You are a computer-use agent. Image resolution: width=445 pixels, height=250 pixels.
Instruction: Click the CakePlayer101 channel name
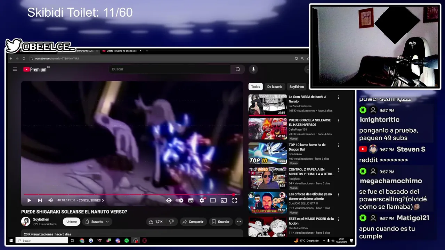pyautogui.click(x=298, y=130)
